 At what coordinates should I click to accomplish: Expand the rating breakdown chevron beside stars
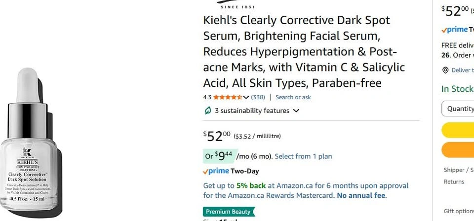tap(246, 97)
